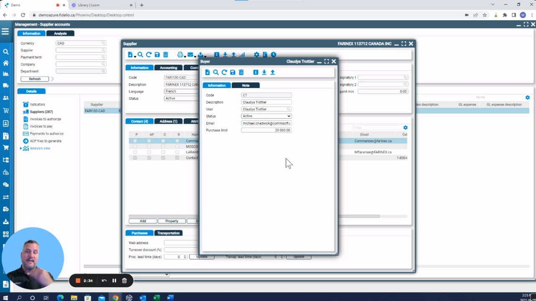Image resolution: width=536 pixels, height=301 pixels.
Task: Toggle AP checkbox in LARAM contact row
Action: [149, 152]
